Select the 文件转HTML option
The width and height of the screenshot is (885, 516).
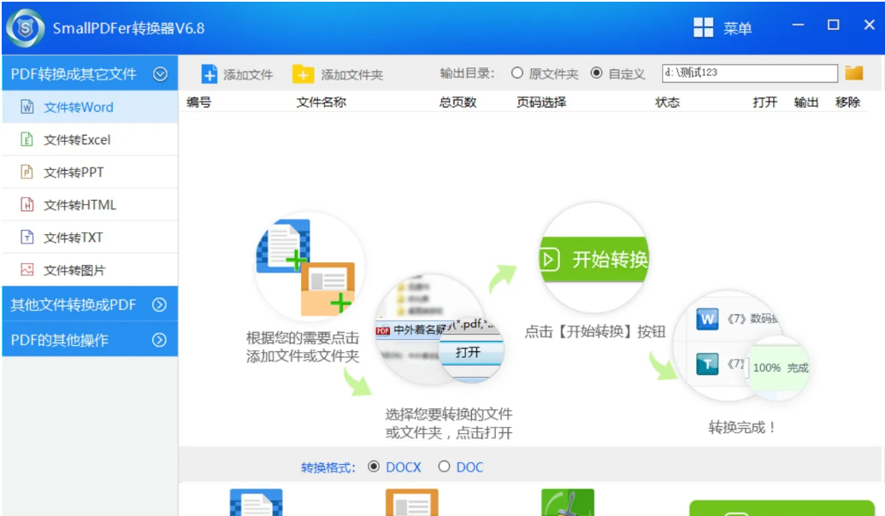pyautogui.click(x=91, y=205)
